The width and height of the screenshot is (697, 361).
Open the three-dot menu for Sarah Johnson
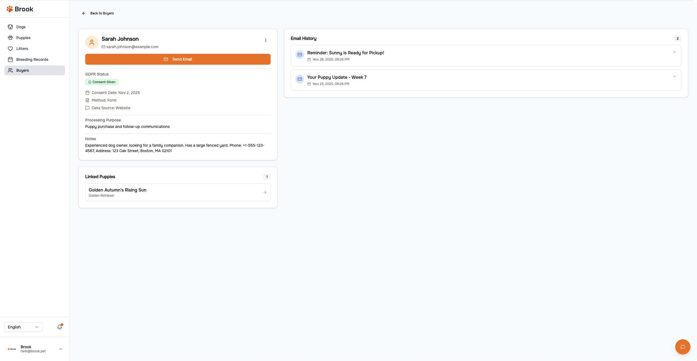point(265,40)
